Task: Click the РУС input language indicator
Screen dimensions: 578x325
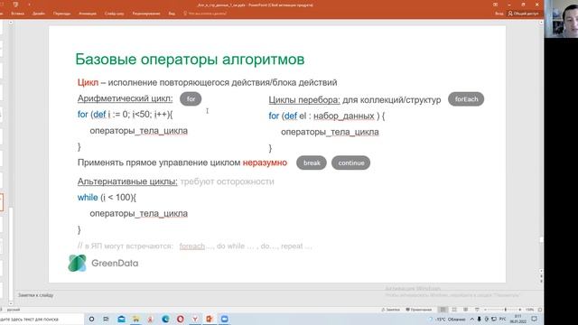Action: 502,319
